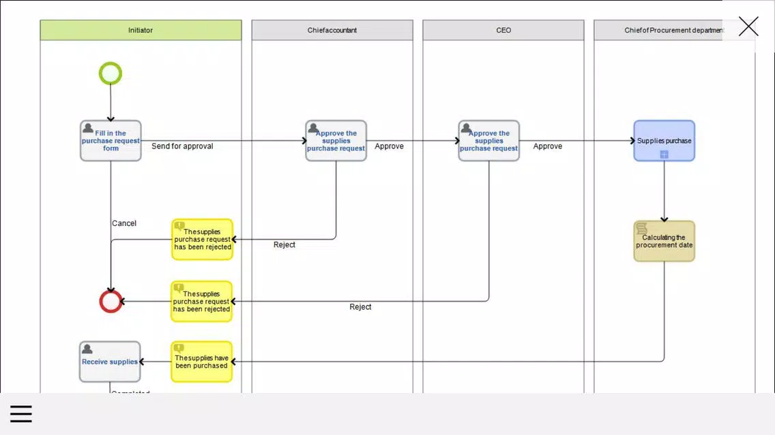
Task: Click the script icon on Calculating the procurement date
Action: (x=641, y=228)
